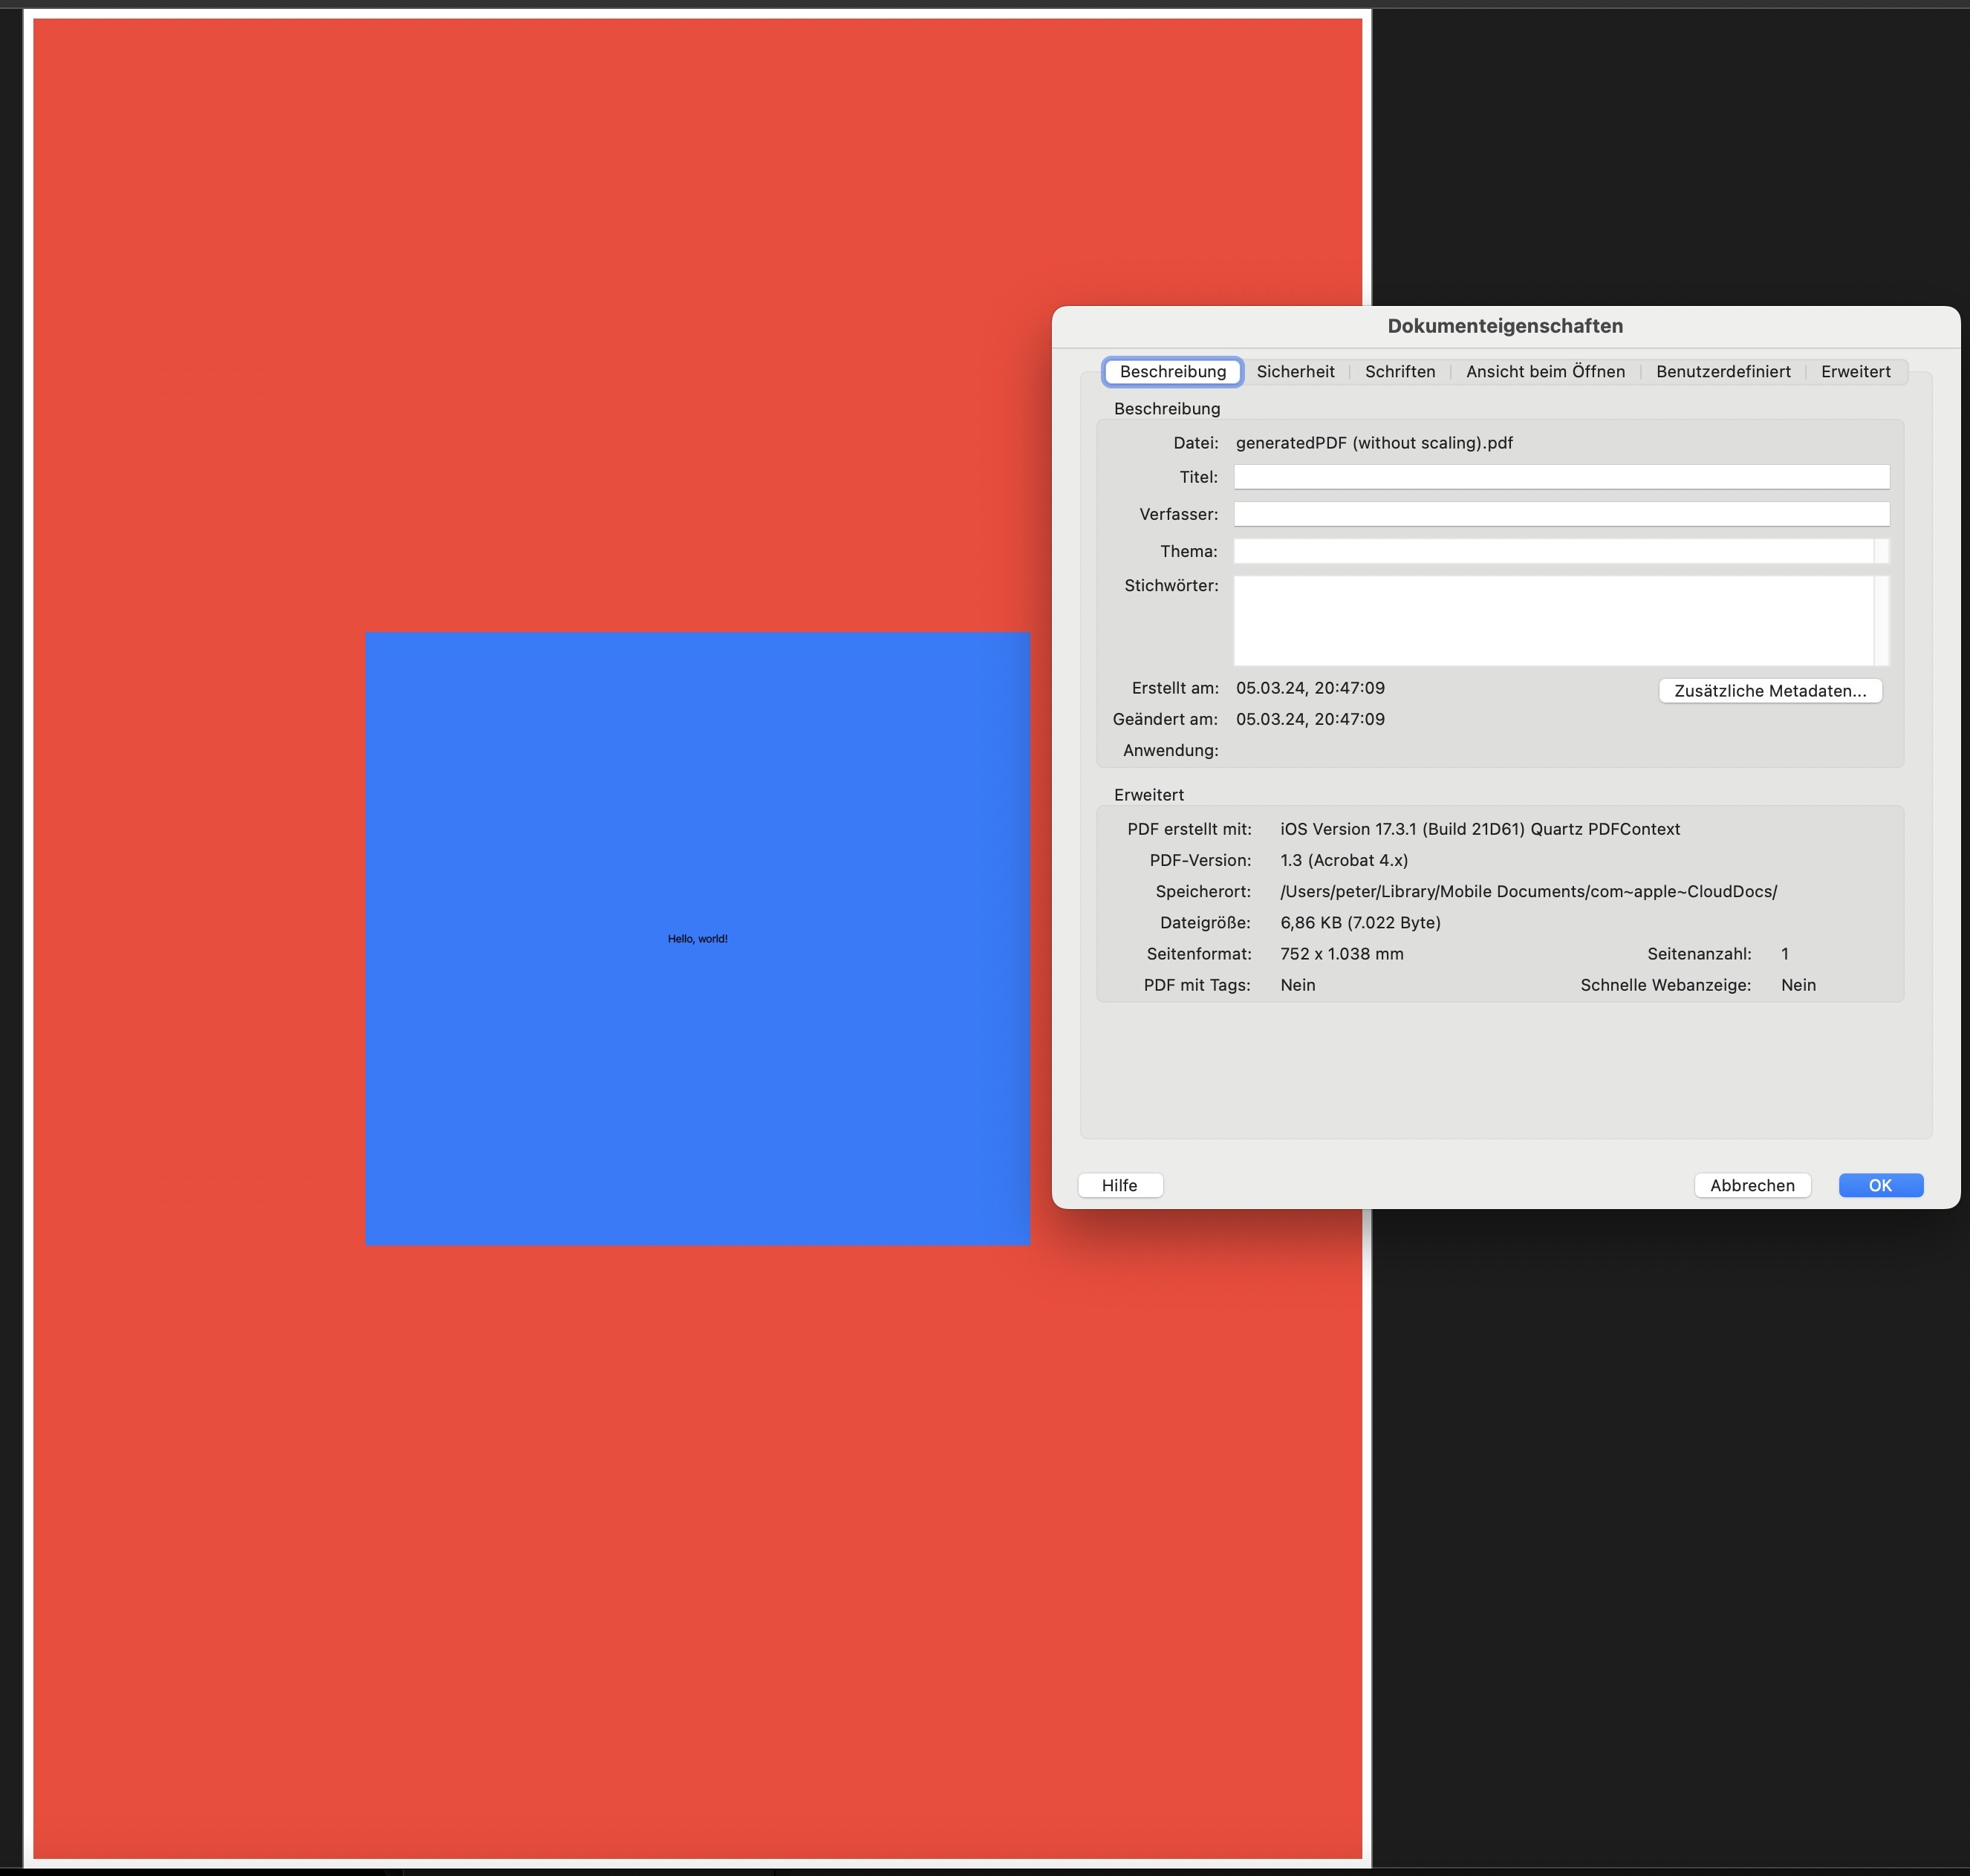Go to the Benutzerdefiniert tab
The height and width of the screenshot is (1876, 1970).
[1723, 371]
